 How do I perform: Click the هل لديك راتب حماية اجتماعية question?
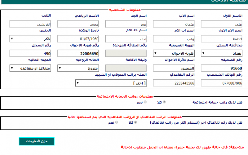click(x=217, y=102)
